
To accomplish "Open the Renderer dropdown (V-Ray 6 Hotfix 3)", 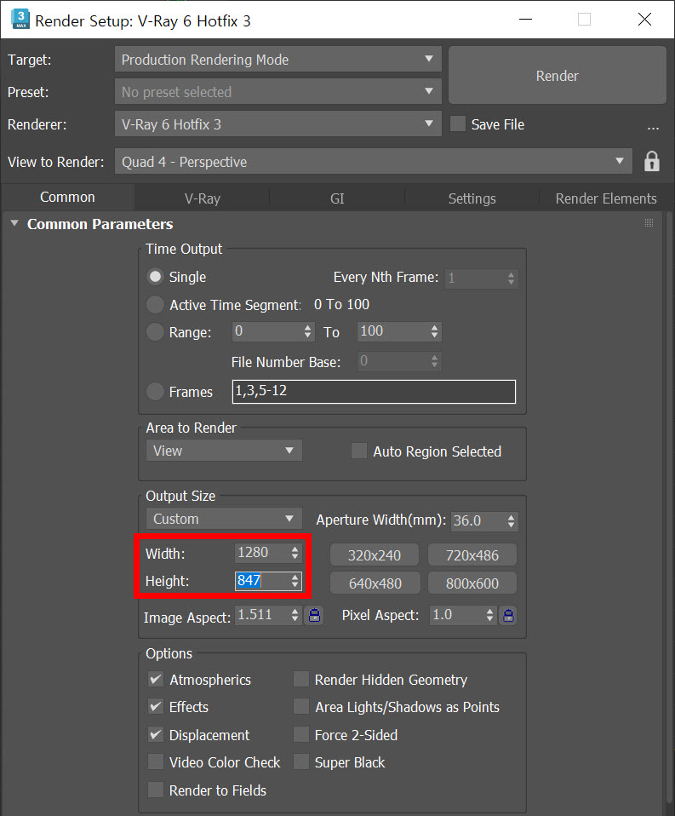I will [277, 124].
